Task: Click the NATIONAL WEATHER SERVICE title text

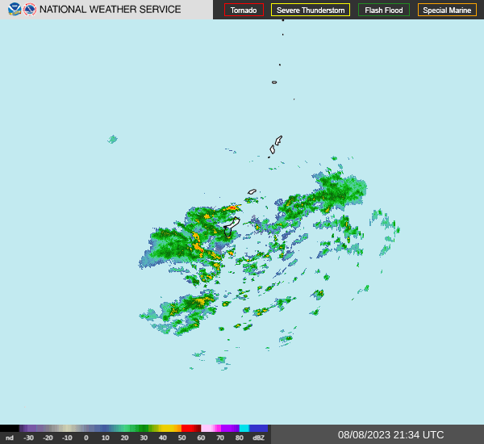Action: 111,9
